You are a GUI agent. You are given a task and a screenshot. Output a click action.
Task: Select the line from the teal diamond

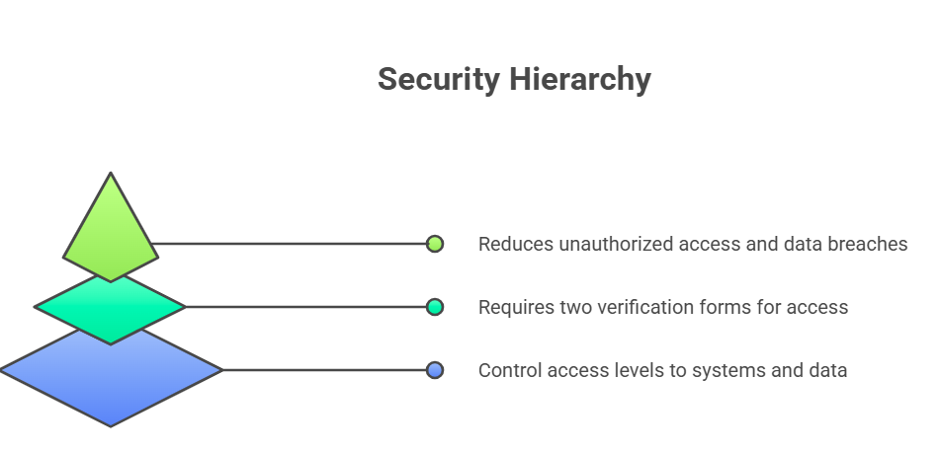(x=305, y=308)
